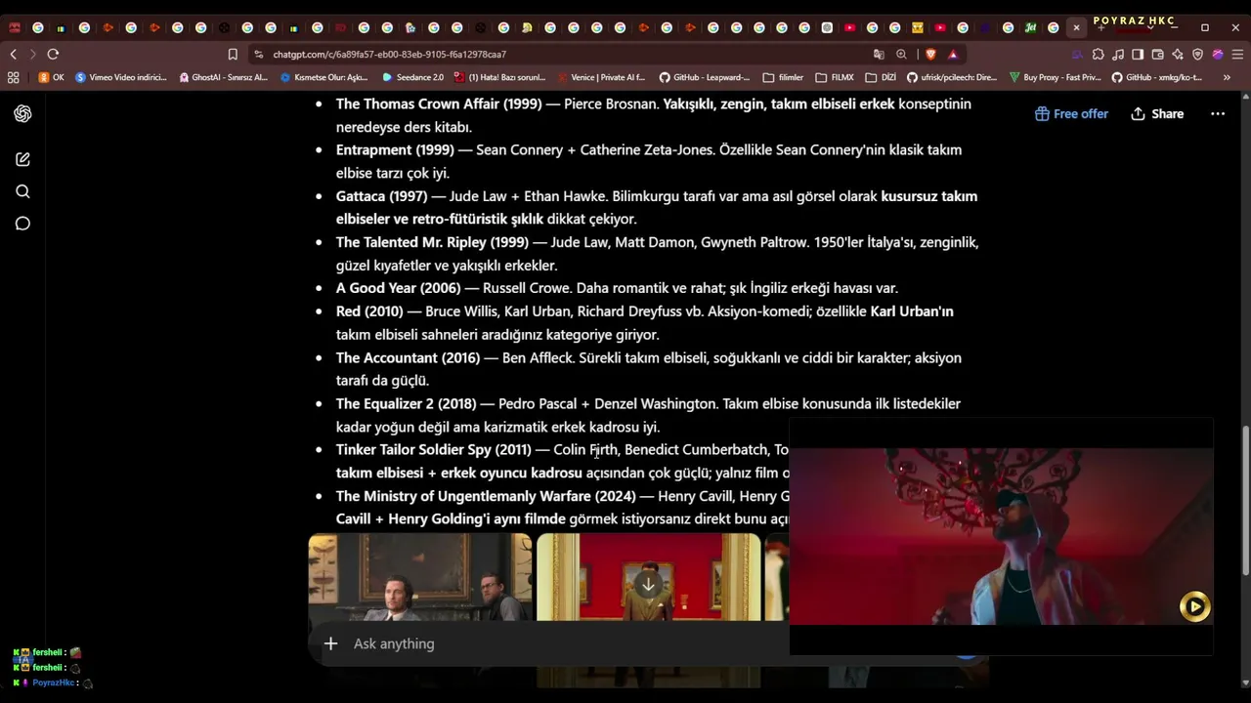Show more bookmarks with double chevron

1227,77
